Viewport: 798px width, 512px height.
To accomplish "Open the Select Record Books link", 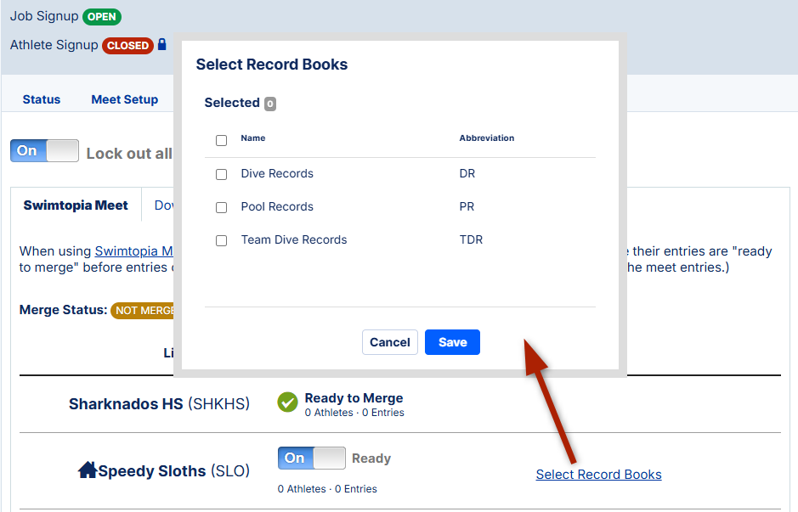I will [x=598, y=475].
